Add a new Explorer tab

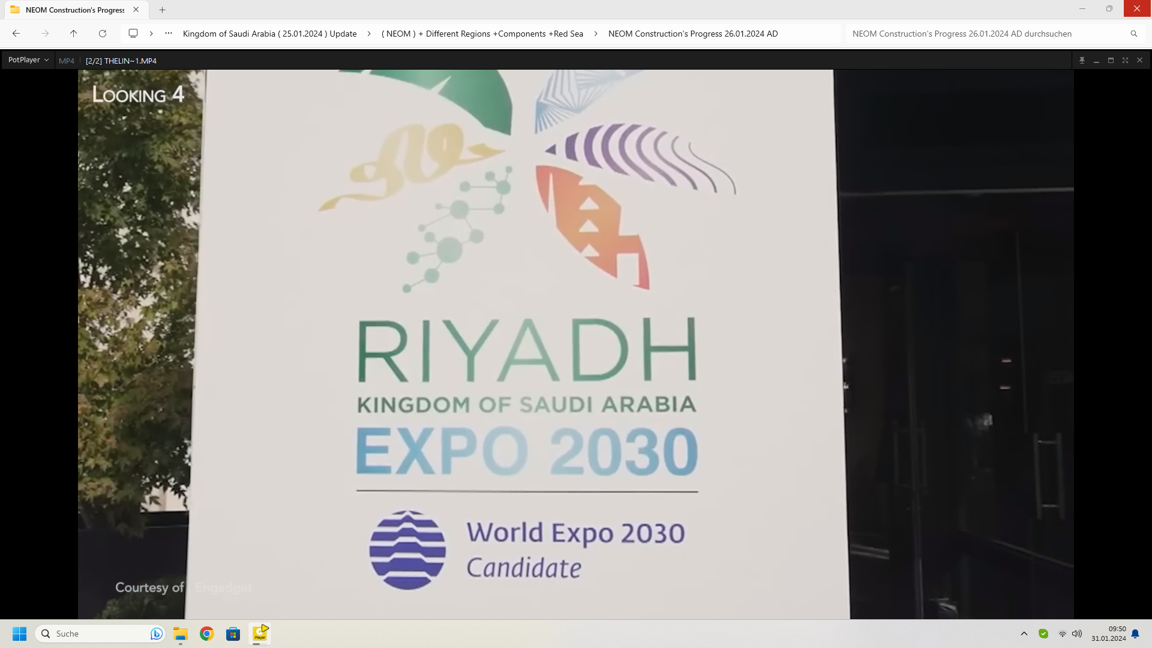[162, 10]
